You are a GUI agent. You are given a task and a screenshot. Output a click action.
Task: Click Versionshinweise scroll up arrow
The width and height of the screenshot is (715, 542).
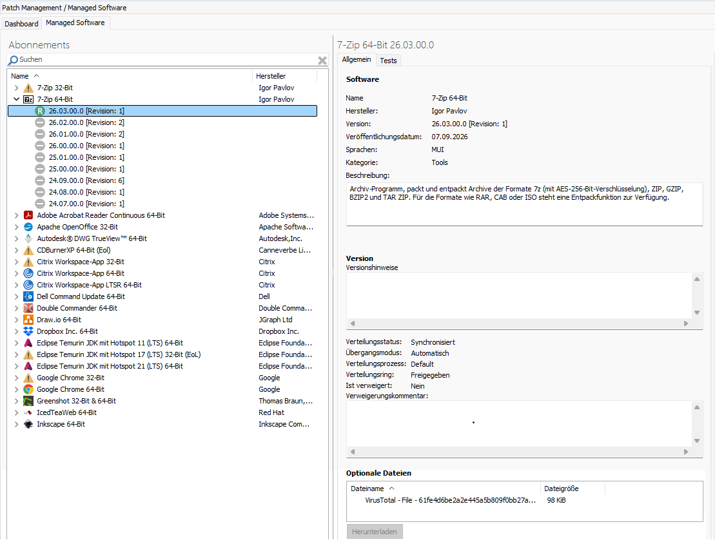(697, 279)
